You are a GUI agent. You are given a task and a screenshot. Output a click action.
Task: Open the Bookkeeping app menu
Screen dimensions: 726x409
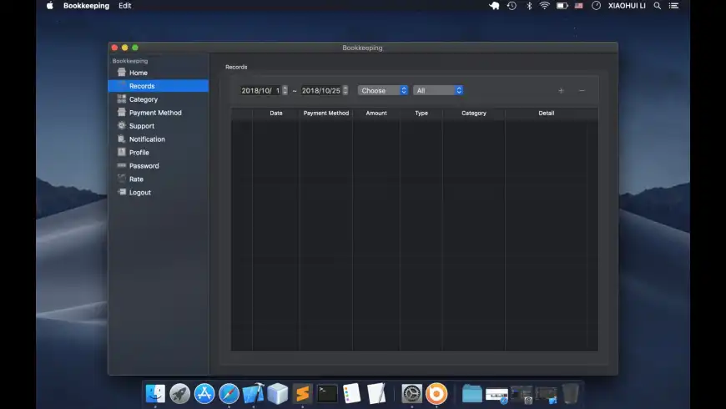pyautogui.click(x=86, y=6)
